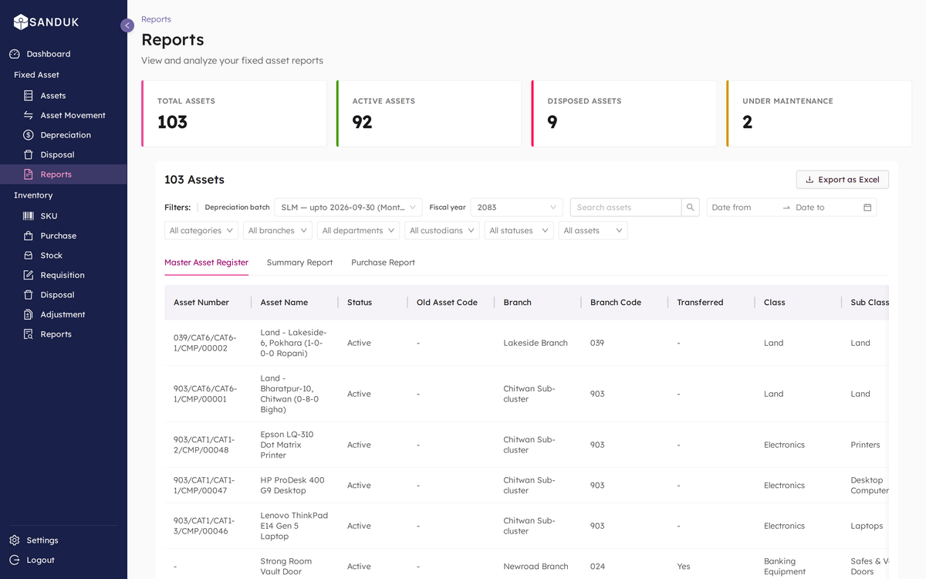
Task: Open the All custodians filter
Action: pos(442,231)
